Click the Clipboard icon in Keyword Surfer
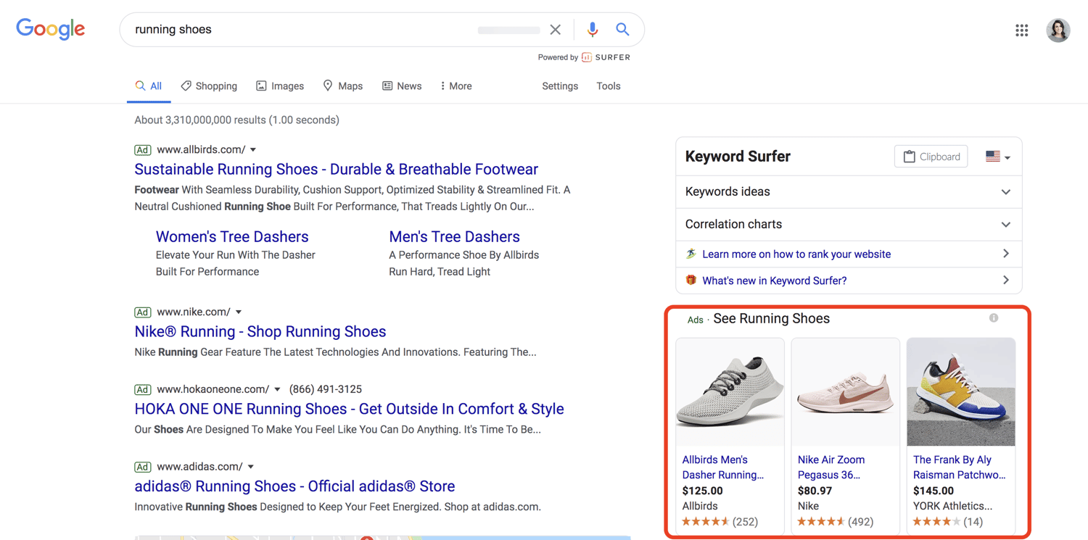 [931, 156]
